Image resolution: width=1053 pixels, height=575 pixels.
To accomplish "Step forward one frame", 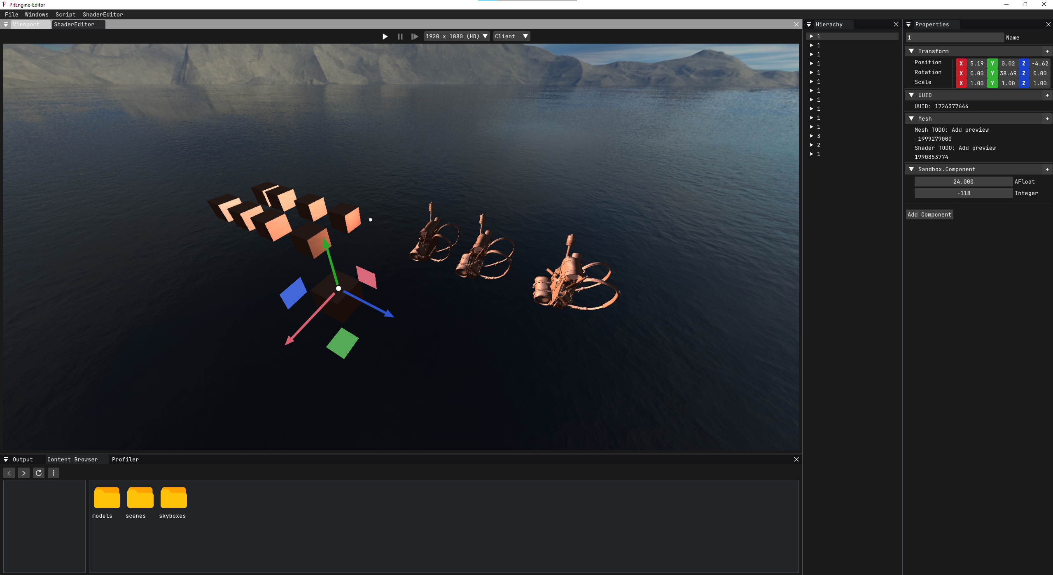I will 414,36.
